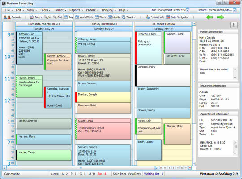
Task: Expand the Richard Rosenblum MD provider dropdown
Action: click(234, 10)
